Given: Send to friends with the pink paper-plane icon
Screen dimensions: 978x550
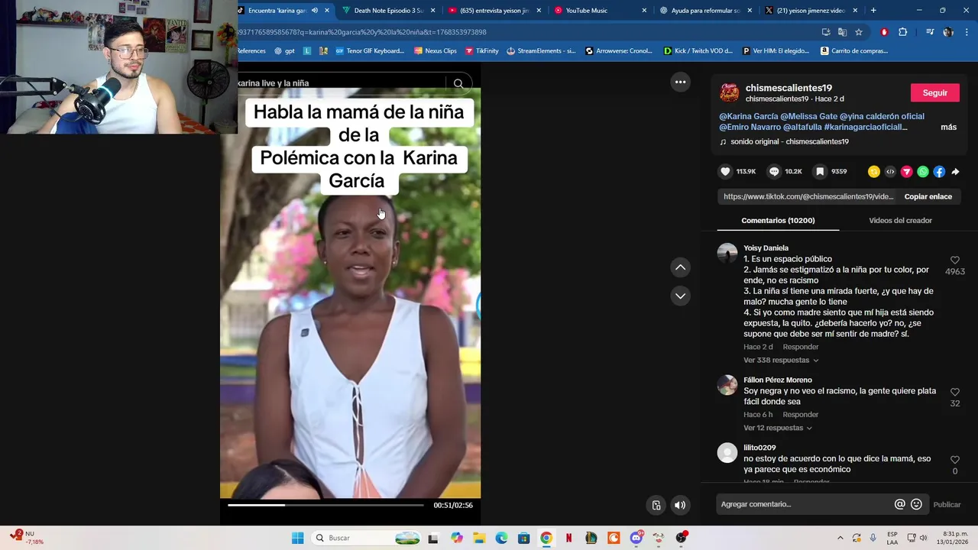Looking at the screenshot, I should tap(907, 172).
